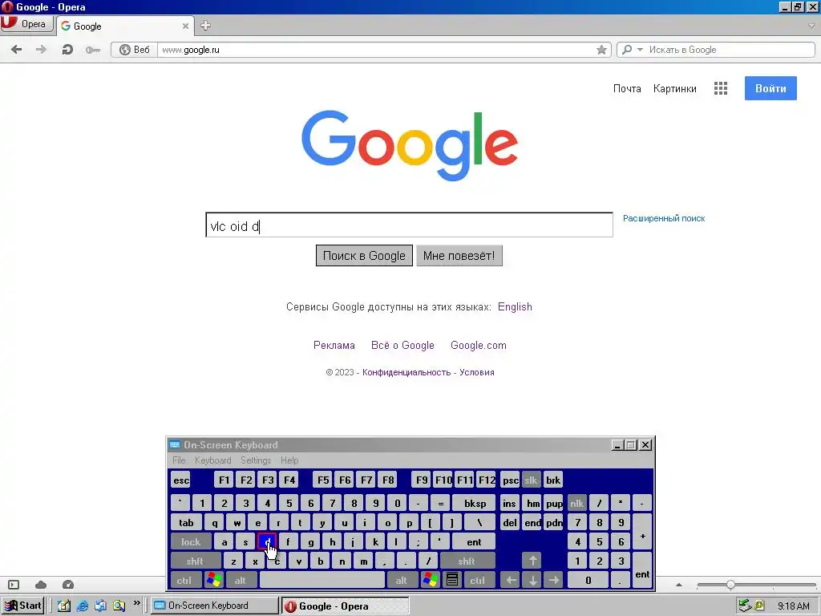
Task: Click the esc key
Action: 180,480
